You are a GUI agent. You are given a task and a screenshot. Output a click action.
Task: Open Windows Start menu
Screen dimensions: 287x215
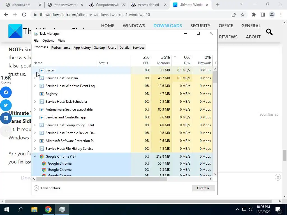(7, 209)
